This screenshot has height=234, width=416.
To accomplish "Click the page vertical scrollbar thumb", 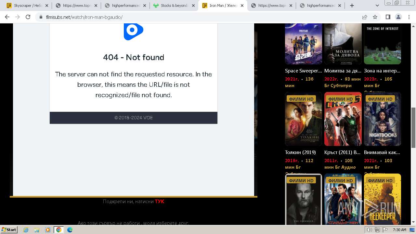I will coord(413,127).
